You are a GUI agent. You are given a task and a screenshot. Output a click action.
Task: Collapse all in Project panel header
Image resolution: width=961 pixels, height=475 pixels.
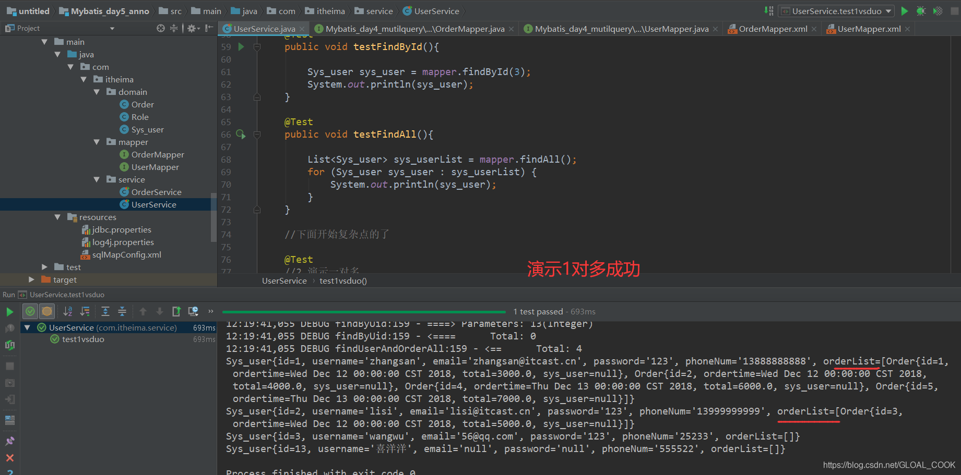click(174, 28)
